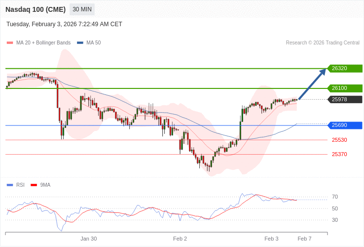The image size is (364, 247).
Task: Click the blue 25690 pivot price tag
Action: pyautogui.click(x=345, y=125)
